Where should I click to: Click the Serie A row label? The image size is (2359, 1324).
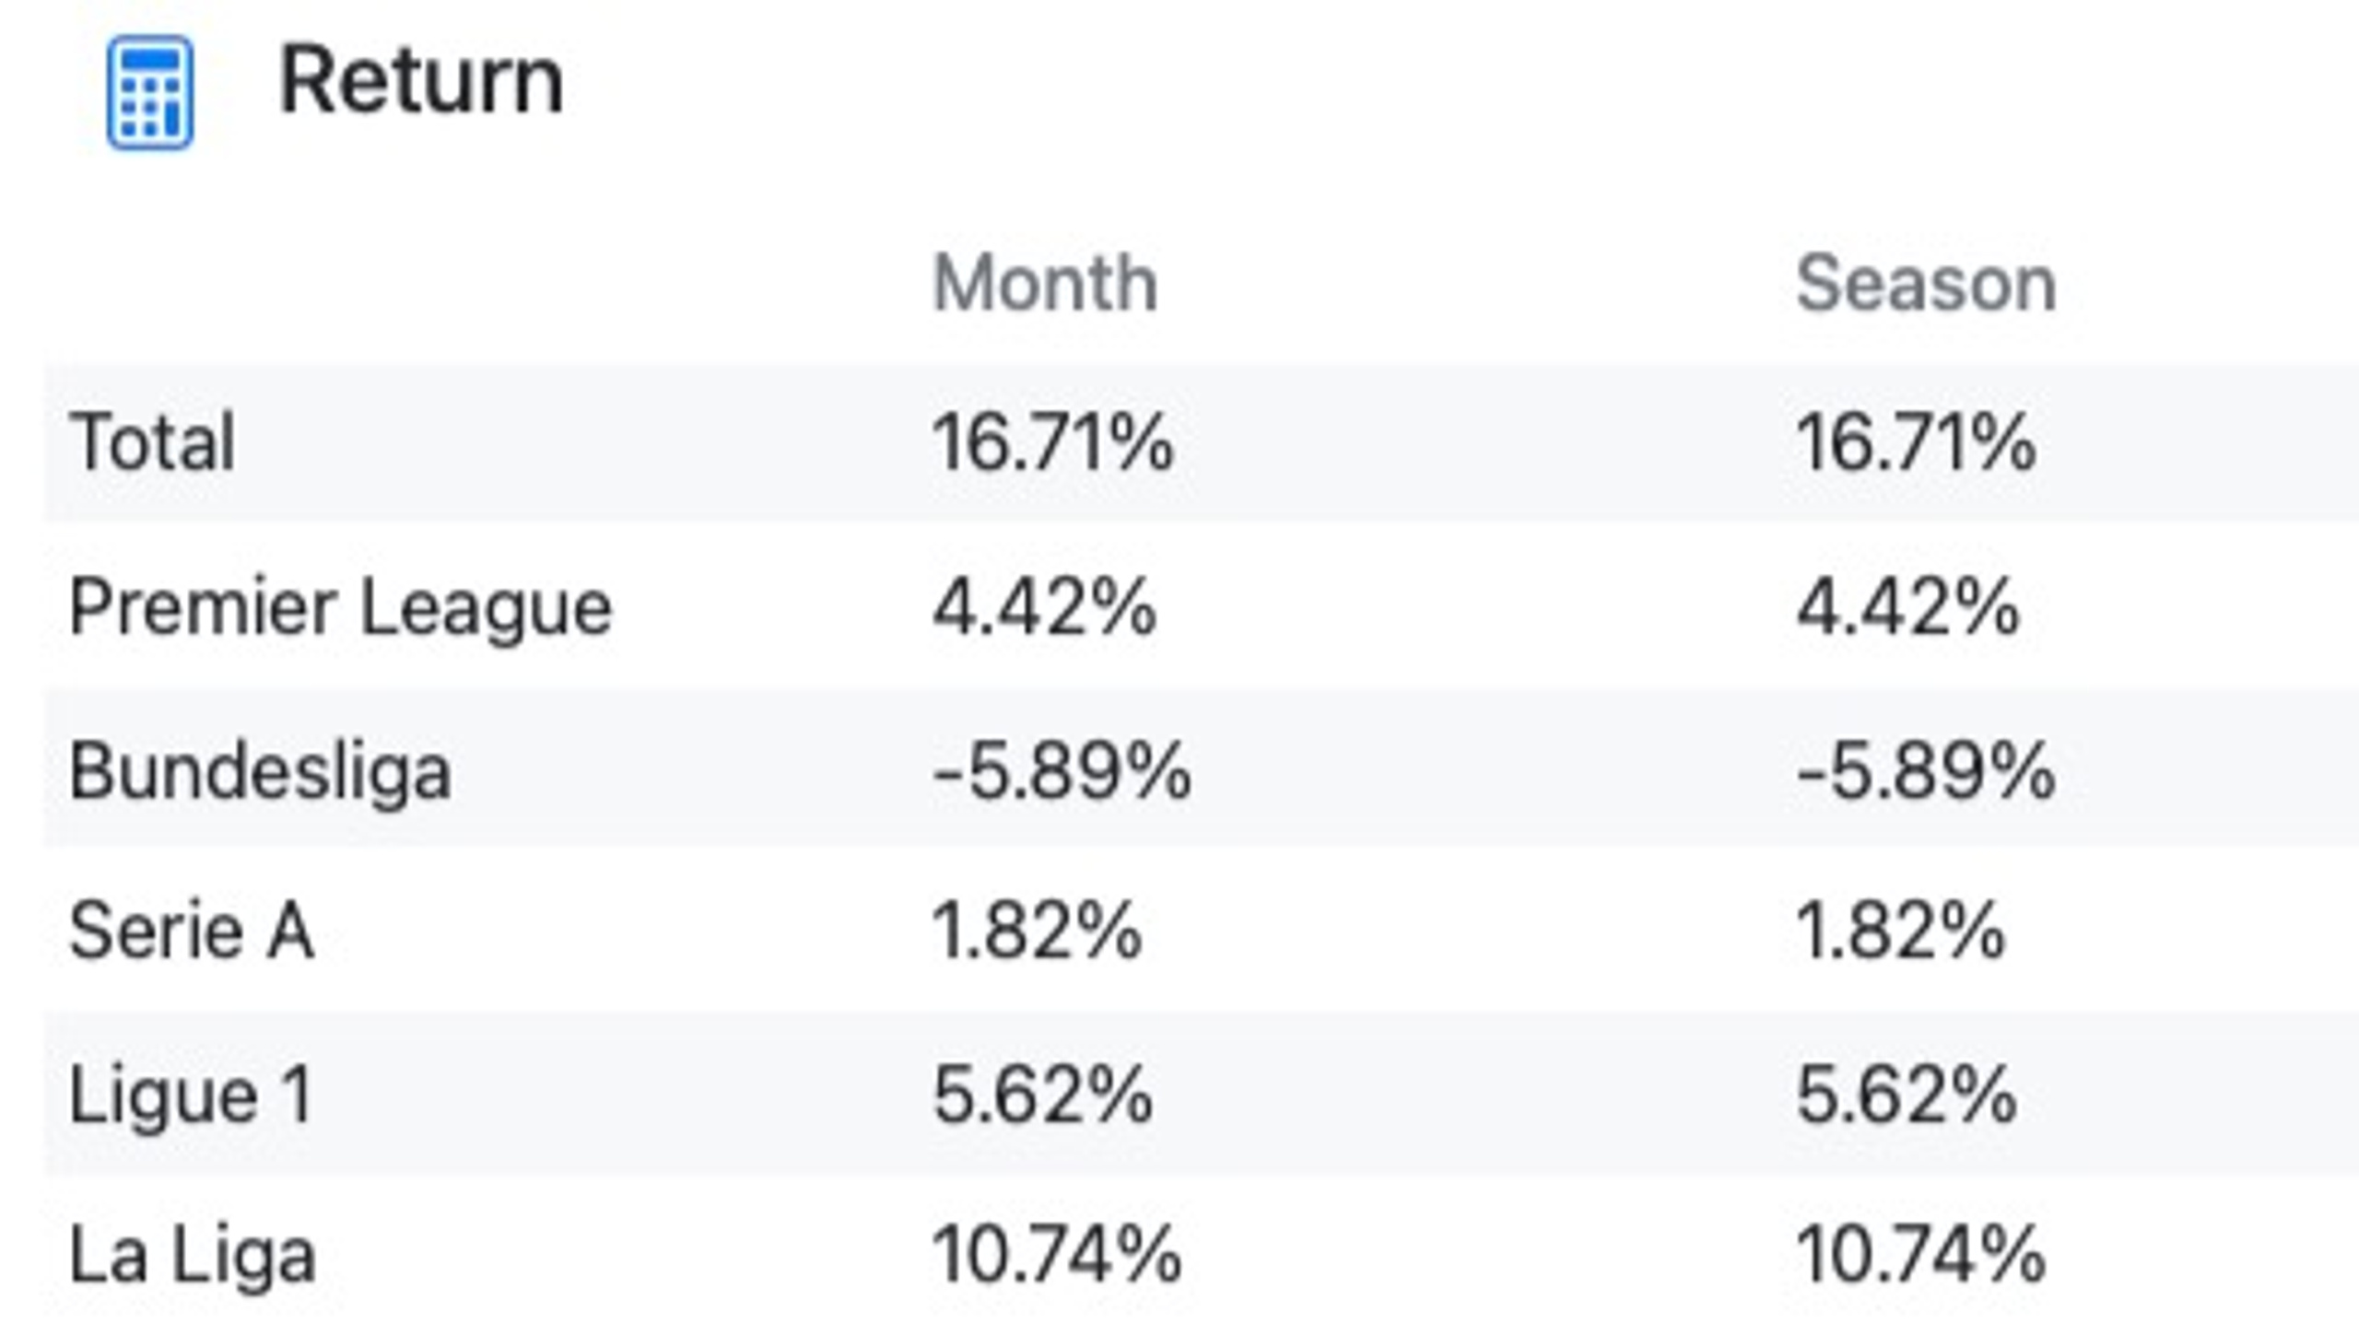[192, 931]
